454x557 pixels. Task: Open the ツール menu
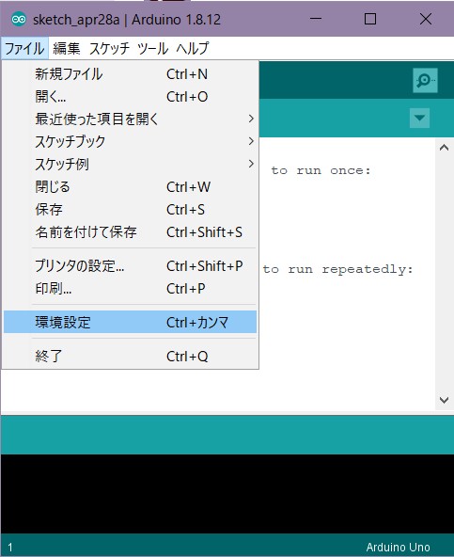tap(152, 48)
